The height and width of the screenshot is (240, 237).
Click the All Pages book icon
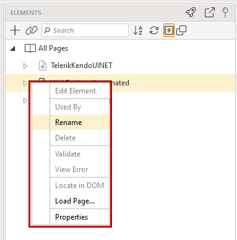(30, 48)
